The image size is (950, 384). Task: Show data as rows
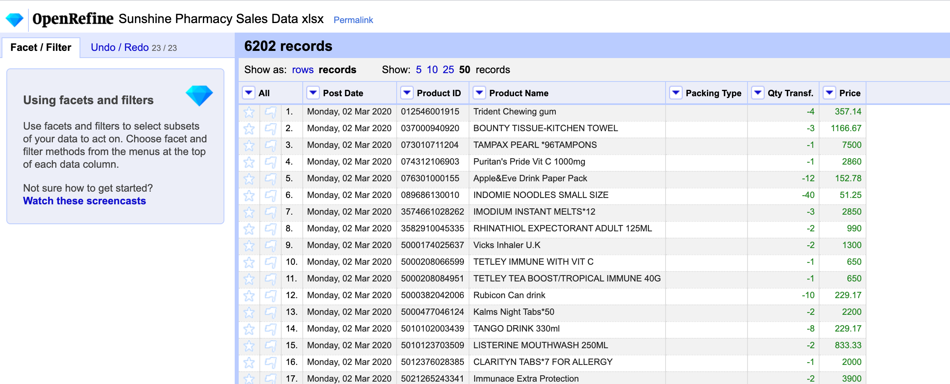click(x=303, y=70)
